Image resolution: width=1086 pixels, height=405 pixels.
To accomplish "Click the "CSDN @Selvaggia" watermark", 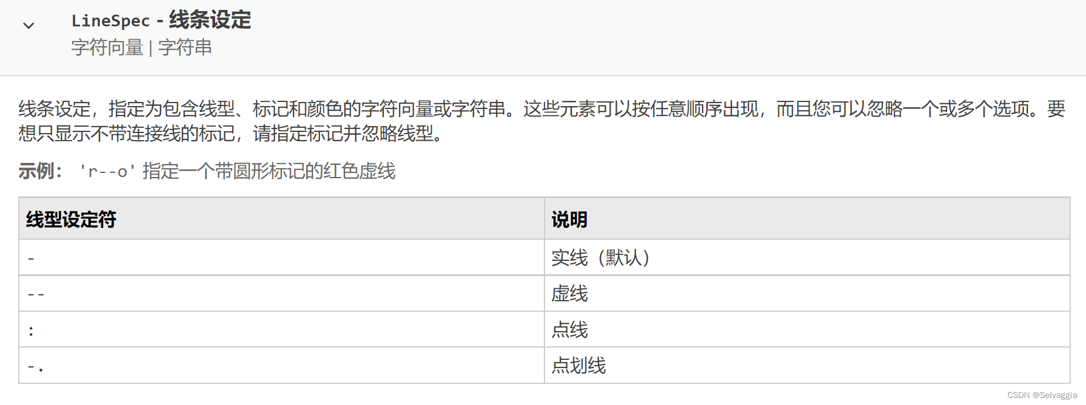I will [x=1041, y=395].
